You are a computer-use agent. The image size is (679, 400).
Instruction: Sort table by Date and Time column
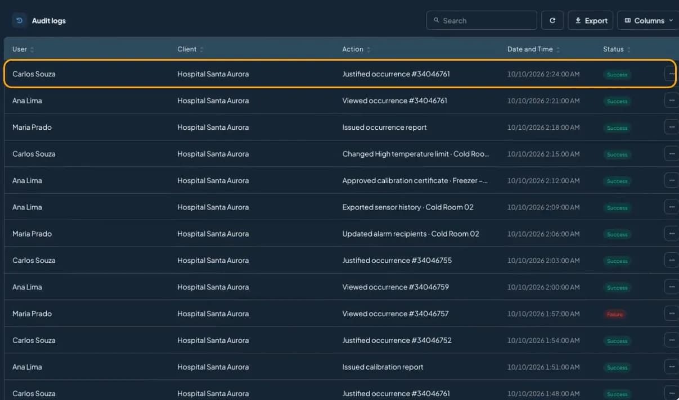[533, 49]
